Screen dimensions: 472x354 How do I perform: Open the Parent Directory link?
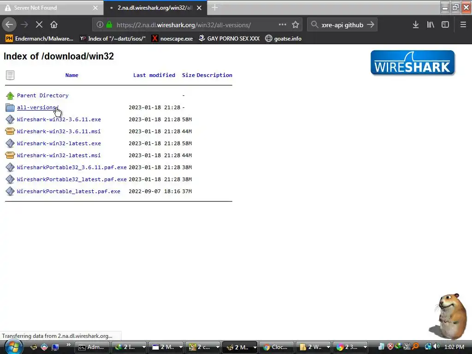tap(43, 95)
